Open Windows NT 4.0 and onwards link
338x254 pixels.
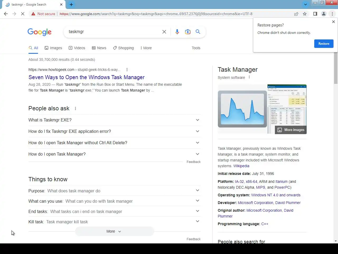[x=276, y=195]
